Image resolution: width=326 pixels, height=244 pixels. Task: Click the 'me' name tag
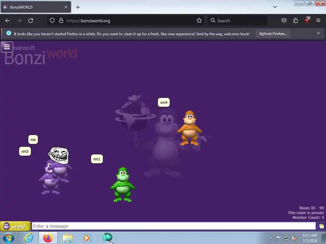[33, 140]
